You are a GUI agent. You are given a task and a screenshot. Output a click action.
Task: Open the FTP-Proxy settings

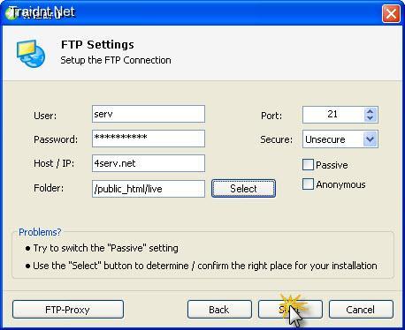tap(68, 309)
